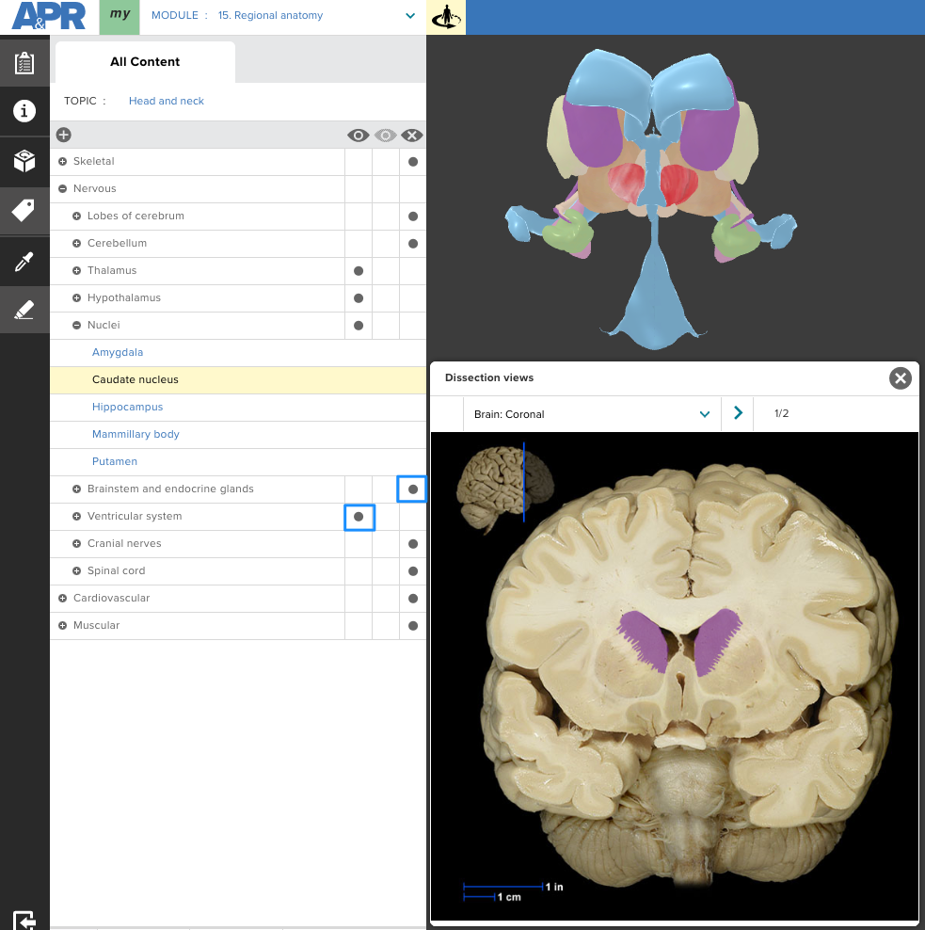Toggle hidden dot for Muscular row
The width and height of the screenshot is (925, 930).
413,626
